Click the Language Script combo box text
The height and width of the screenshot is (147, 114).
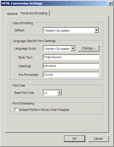[57, 49]
